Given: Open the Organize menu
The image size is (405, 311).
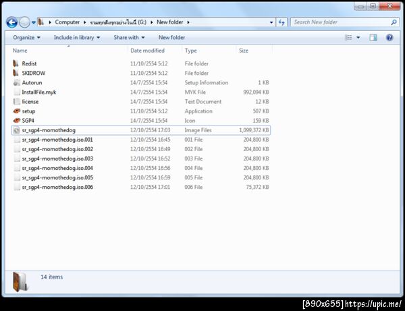Looking at the screenshot, I should (x=26, y=38).
